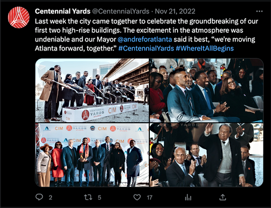Retweet this Centennial Yards post

[88, 197]
